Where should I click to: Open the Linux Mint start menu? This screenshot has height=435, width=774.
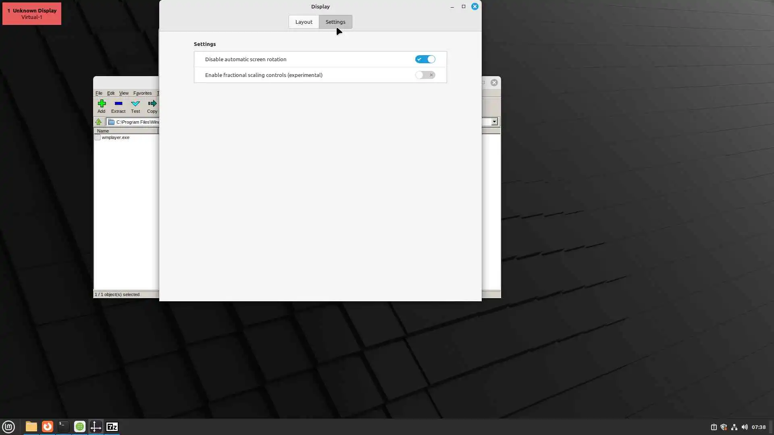click(8, 427)
